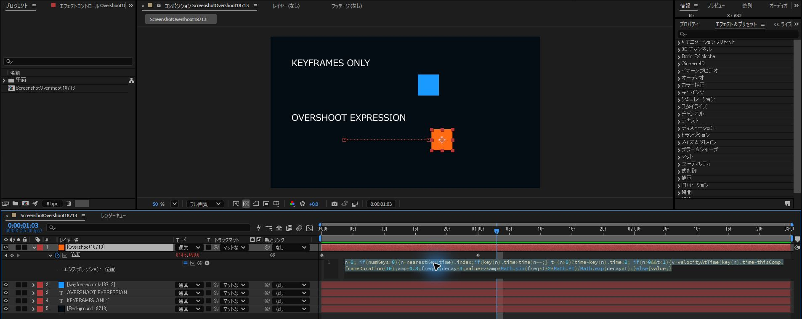This screenshot has height=319, width=802.
Task: Open the magnification dropdown next to 50%
Action: [x=174, y=204]
